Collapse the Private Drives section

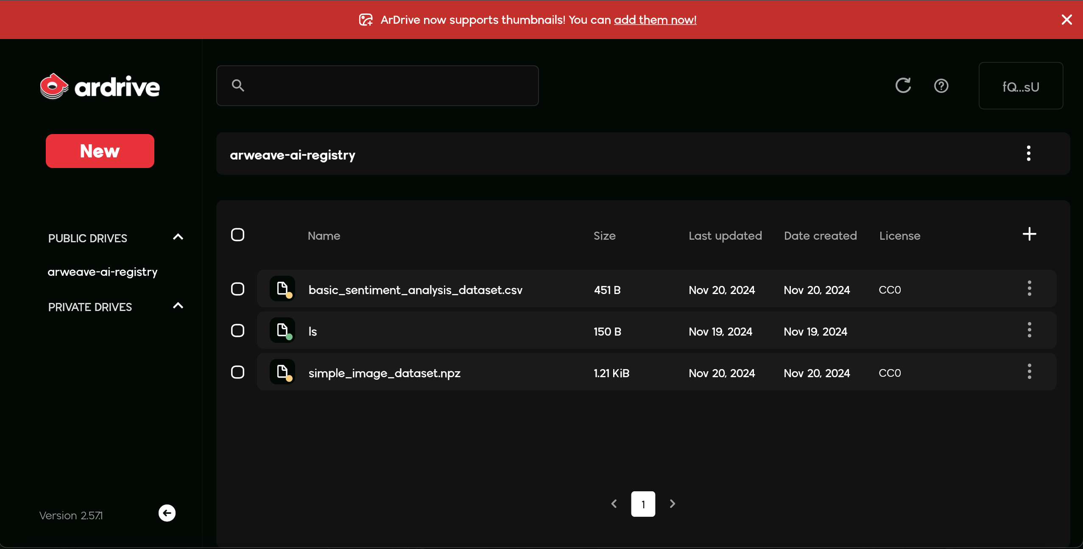(178, 306)
